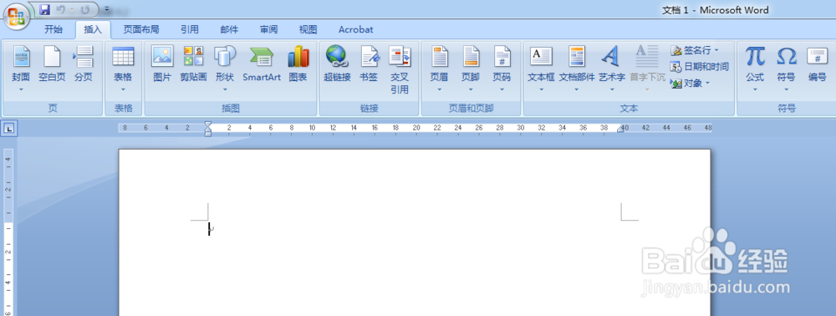Expand dropdown arrow next to 对象
Viewport: 836px width, 316px height.
707,83
